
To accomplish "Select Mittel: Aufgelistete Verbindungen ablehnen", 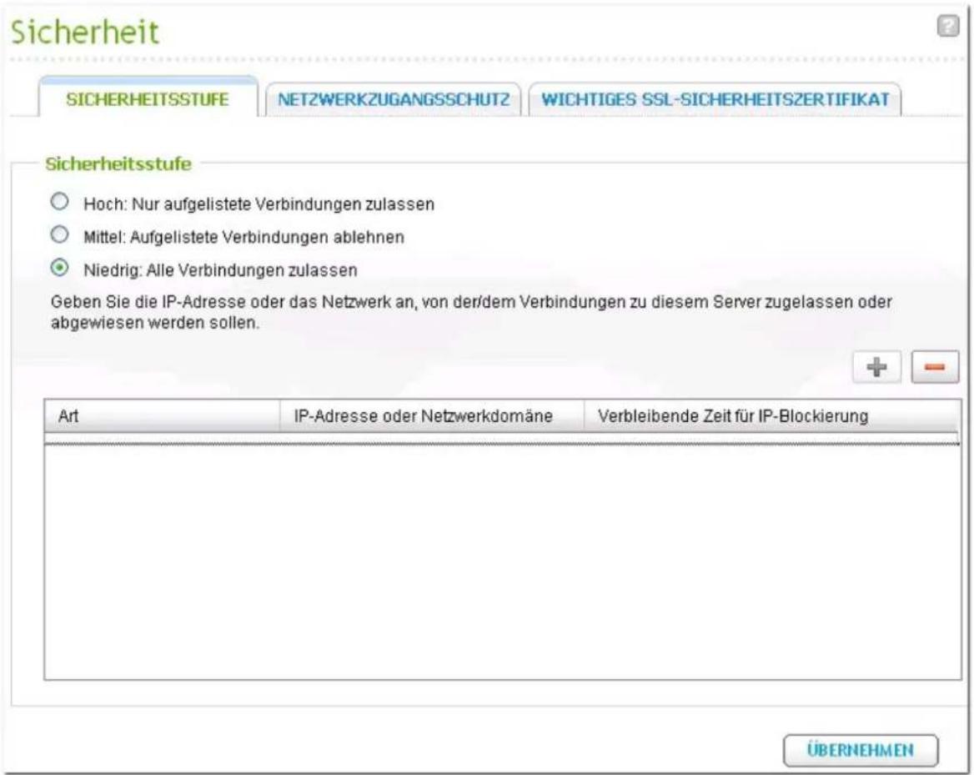I will click(x=60, y=234).
